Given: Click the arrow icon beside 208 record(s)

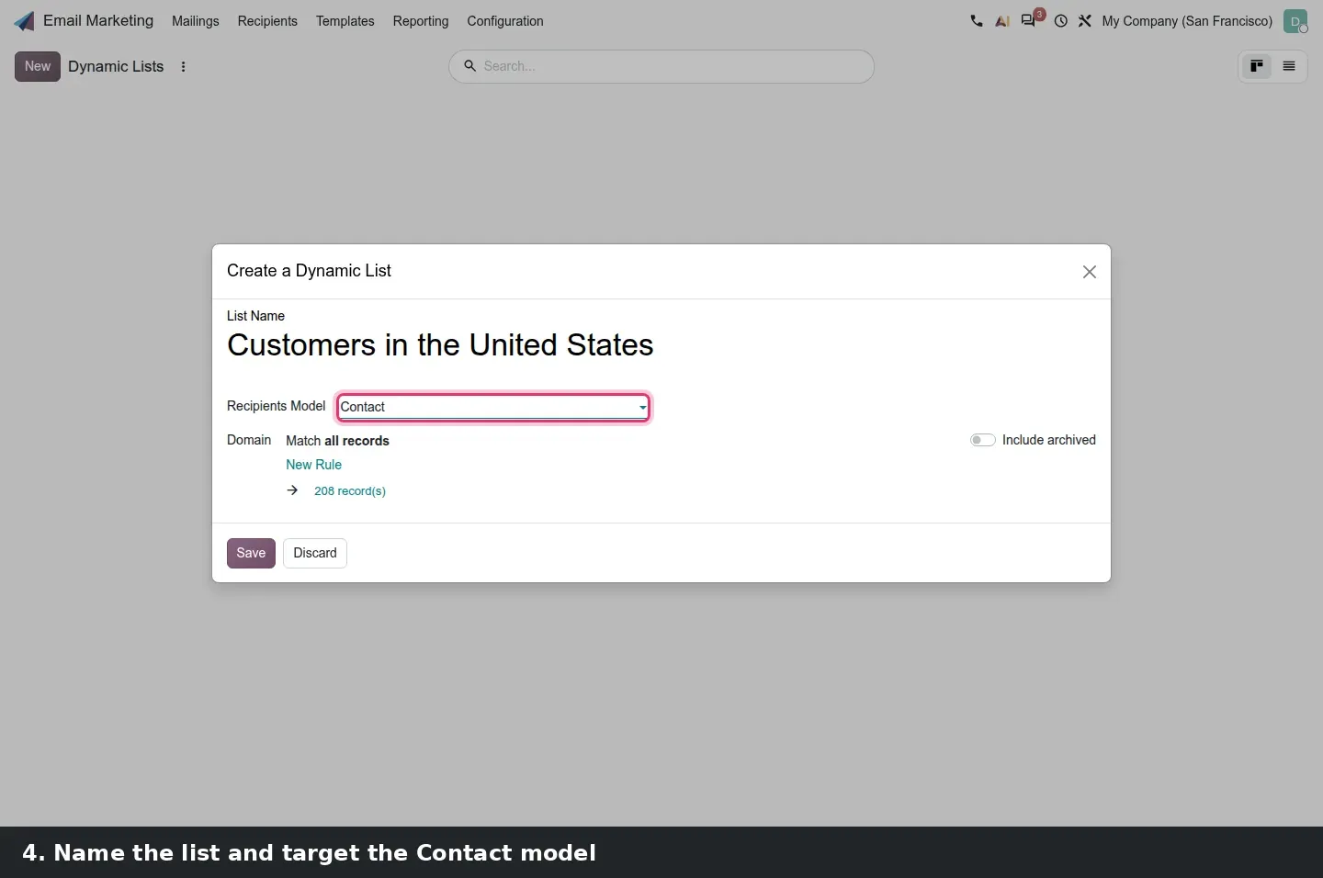Looking at the screenshot, I should coord(293,490).
